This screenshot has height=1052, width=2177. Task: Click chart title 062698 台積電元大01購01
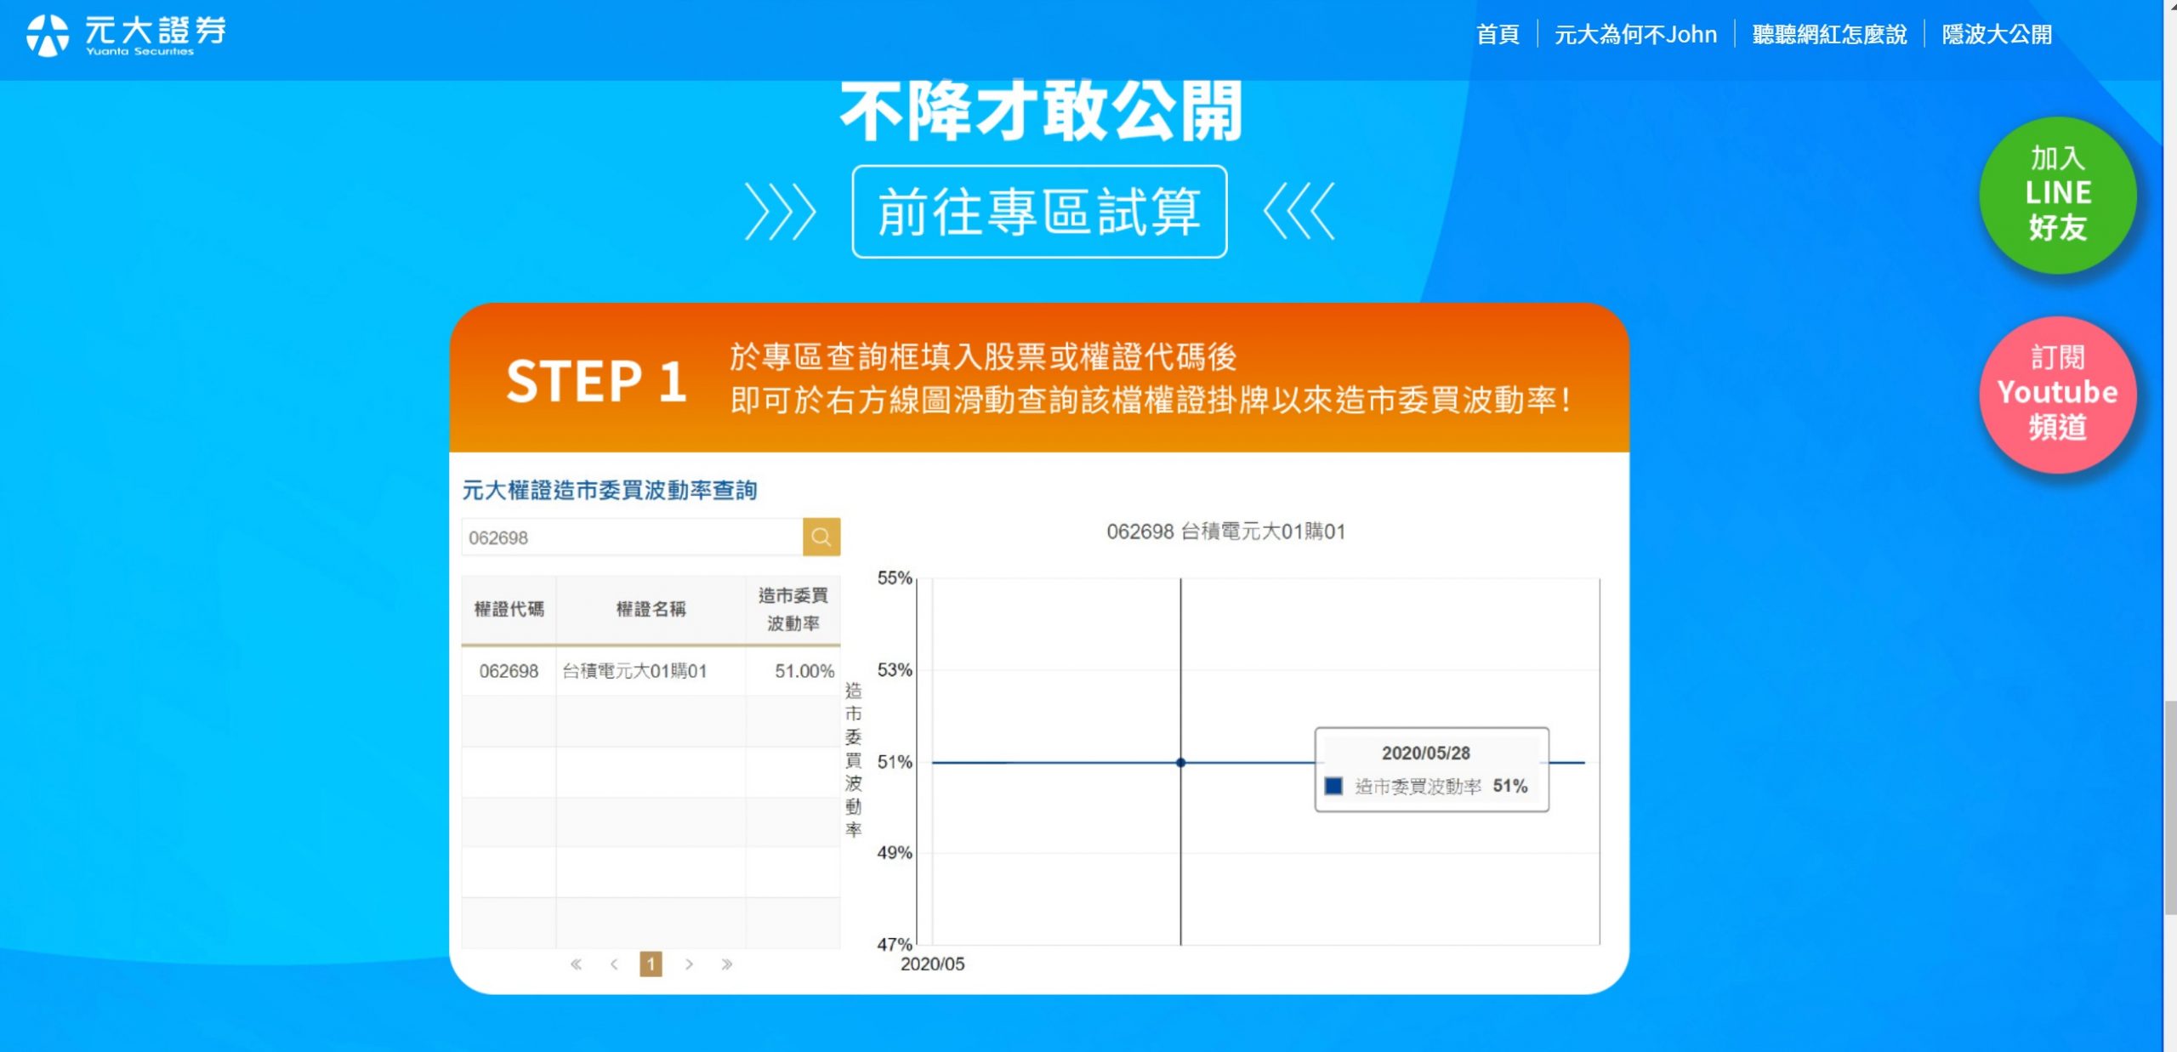tap(1225, 532)
